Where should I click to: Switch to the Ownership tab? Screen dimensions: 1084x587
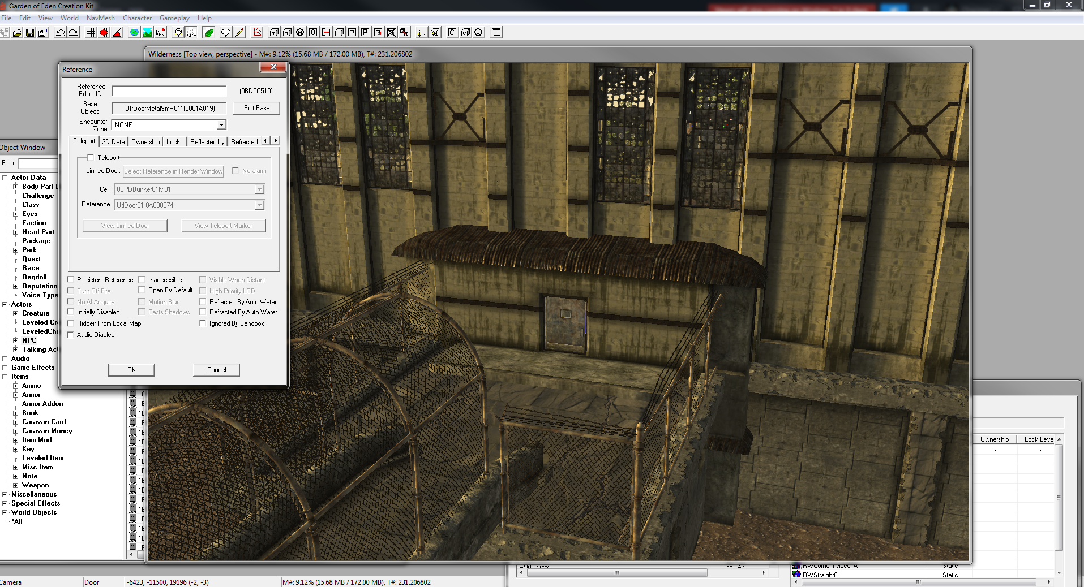[145, 142]
